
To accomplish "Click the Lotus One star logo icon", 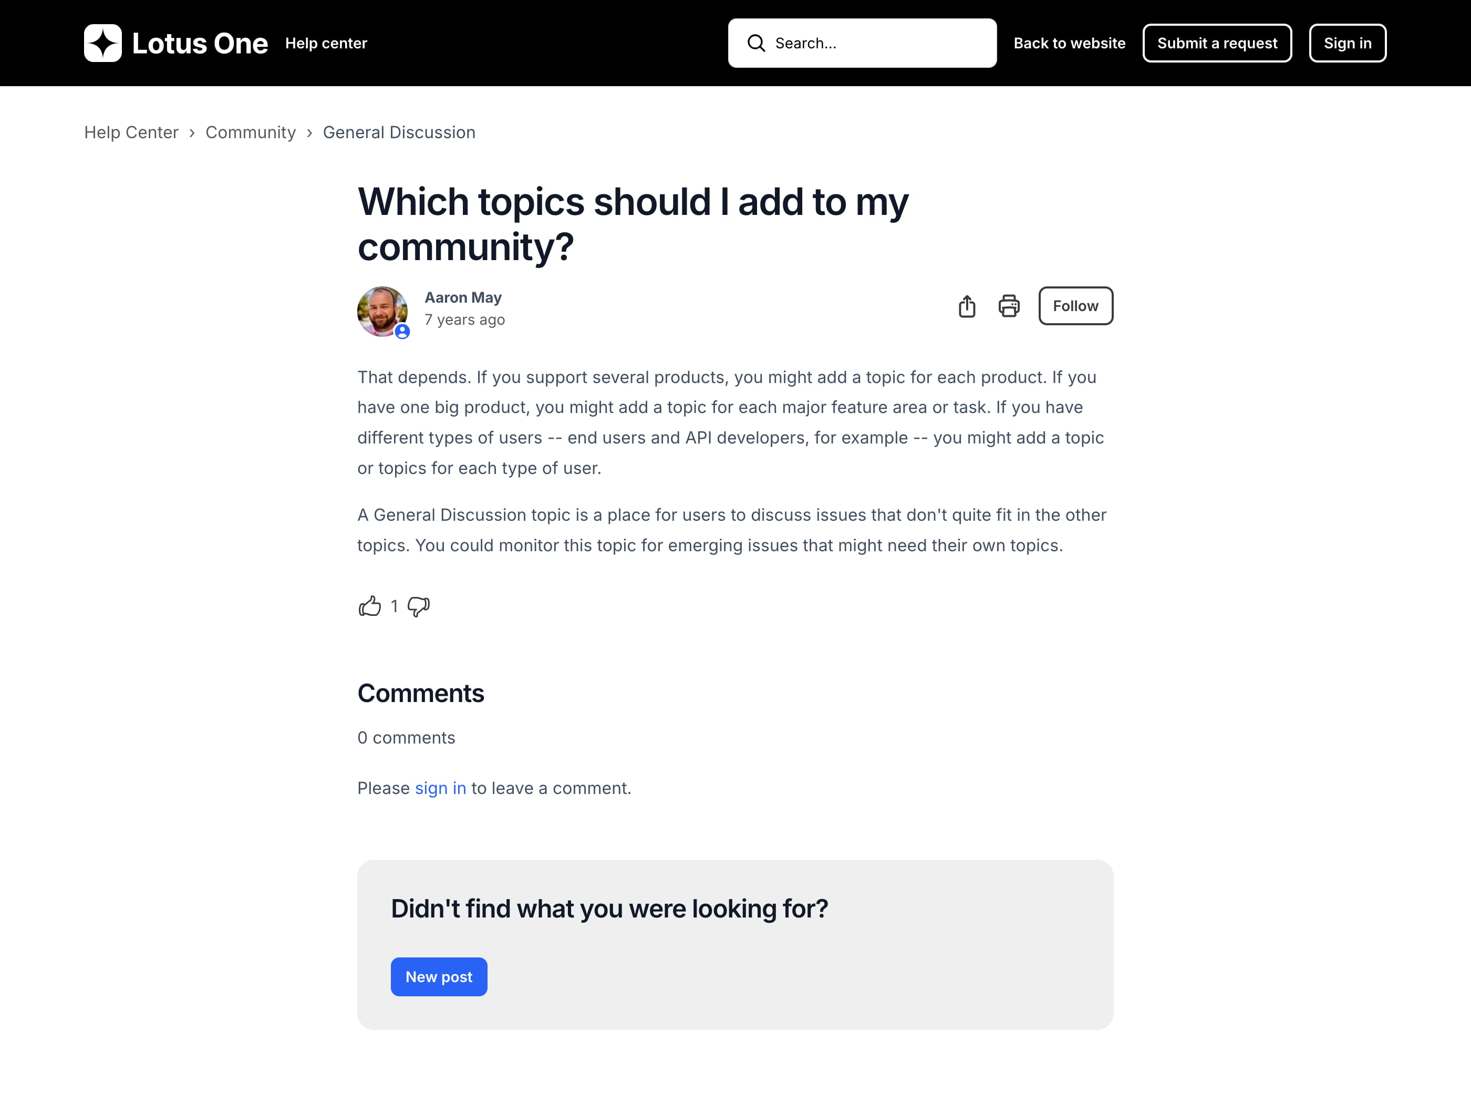I will 102,43.
